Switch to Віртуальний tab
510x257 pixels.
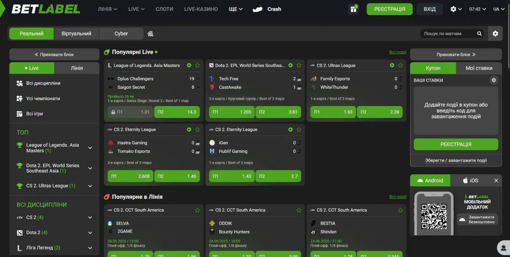pos(76,33)
